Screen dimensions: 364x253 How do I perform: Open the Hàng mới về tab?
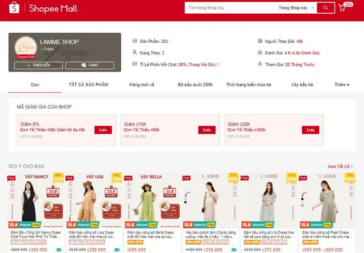pos(142,84)
